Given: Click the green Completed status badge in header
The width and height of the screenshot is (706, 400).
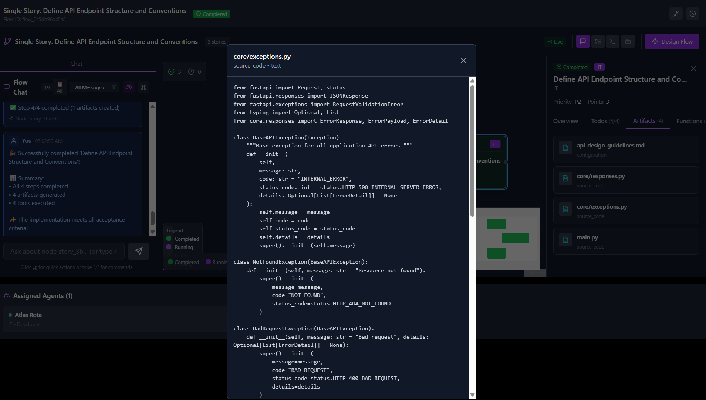Looking at the screenshot, I should [x=212, y=14].
